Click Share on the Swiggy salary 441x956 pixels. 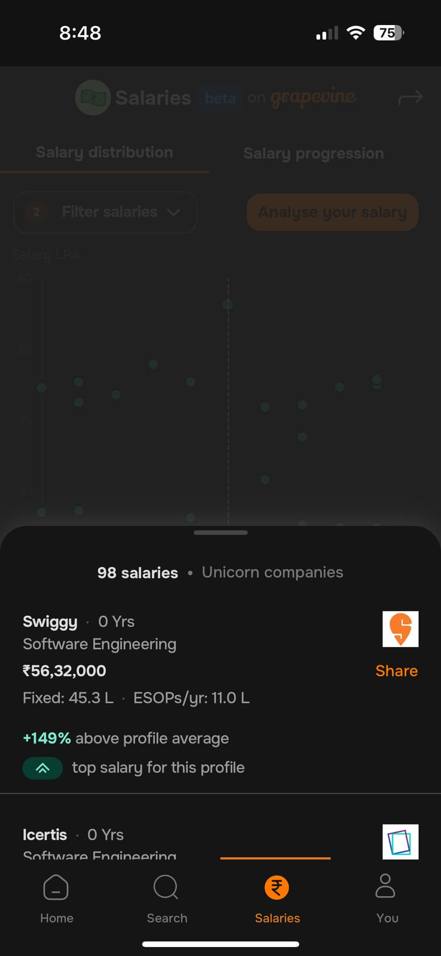(396, 671)
